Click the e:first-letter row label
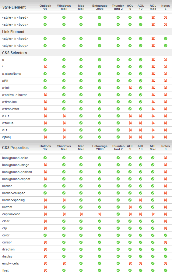Image resolution: width=172 pixels, height=274 pixels. point(11,109)
